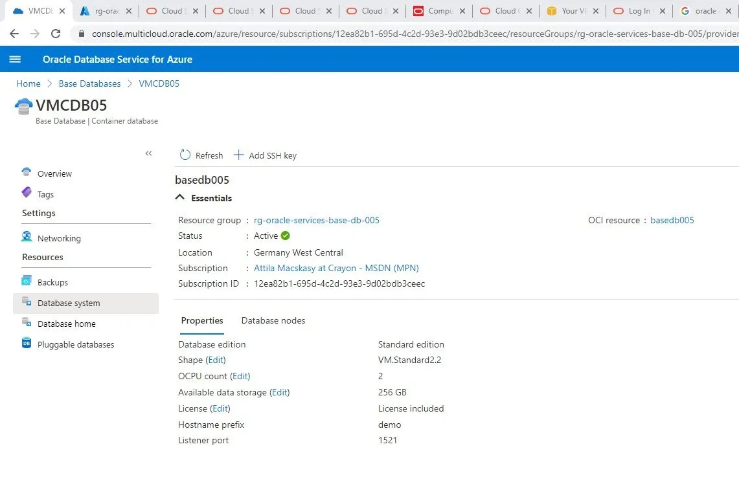Close the rg-orac browser tab
The height and width of the screenshot is (497, 739).
[x=129, y=11]
